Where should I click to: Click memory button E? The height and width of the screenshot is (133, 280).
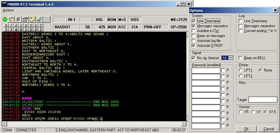point(36,29)
